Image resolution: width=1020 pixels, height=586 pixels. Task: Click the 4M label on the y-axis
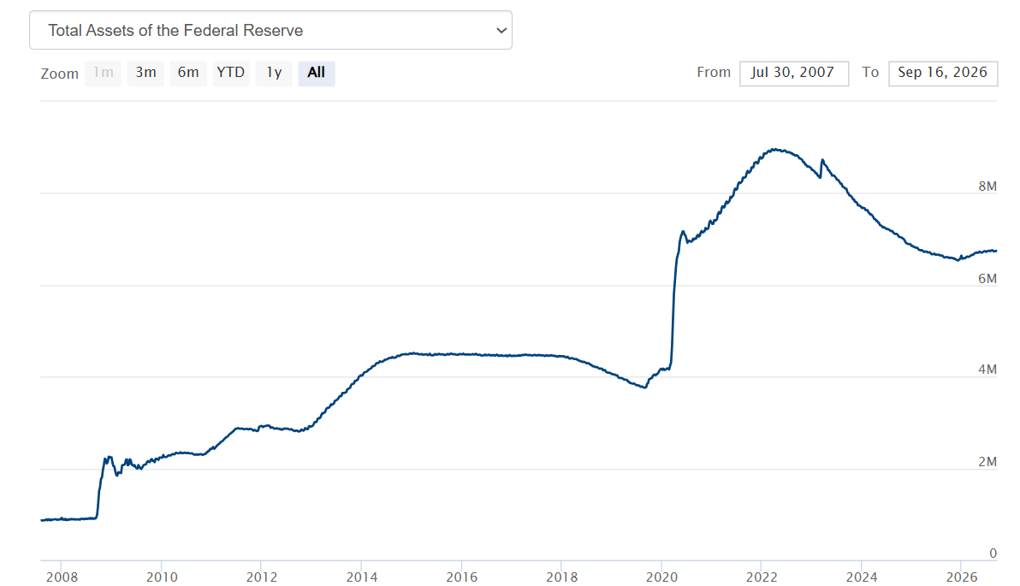click(987, 370)
